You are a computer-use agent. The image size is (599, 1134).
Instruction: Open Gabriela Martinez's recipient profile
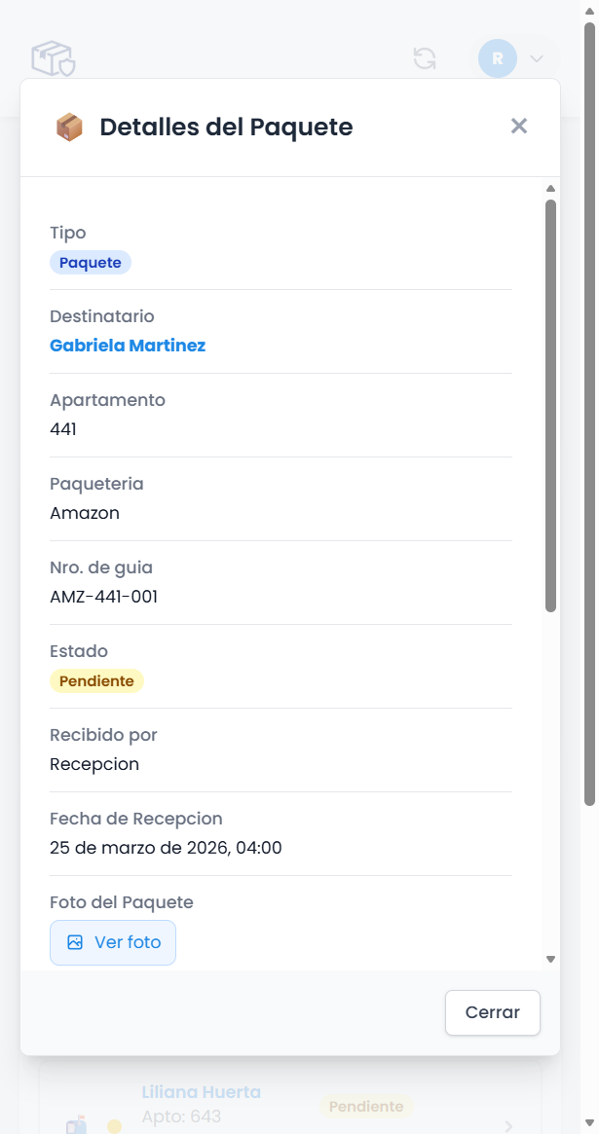(128, 346)
